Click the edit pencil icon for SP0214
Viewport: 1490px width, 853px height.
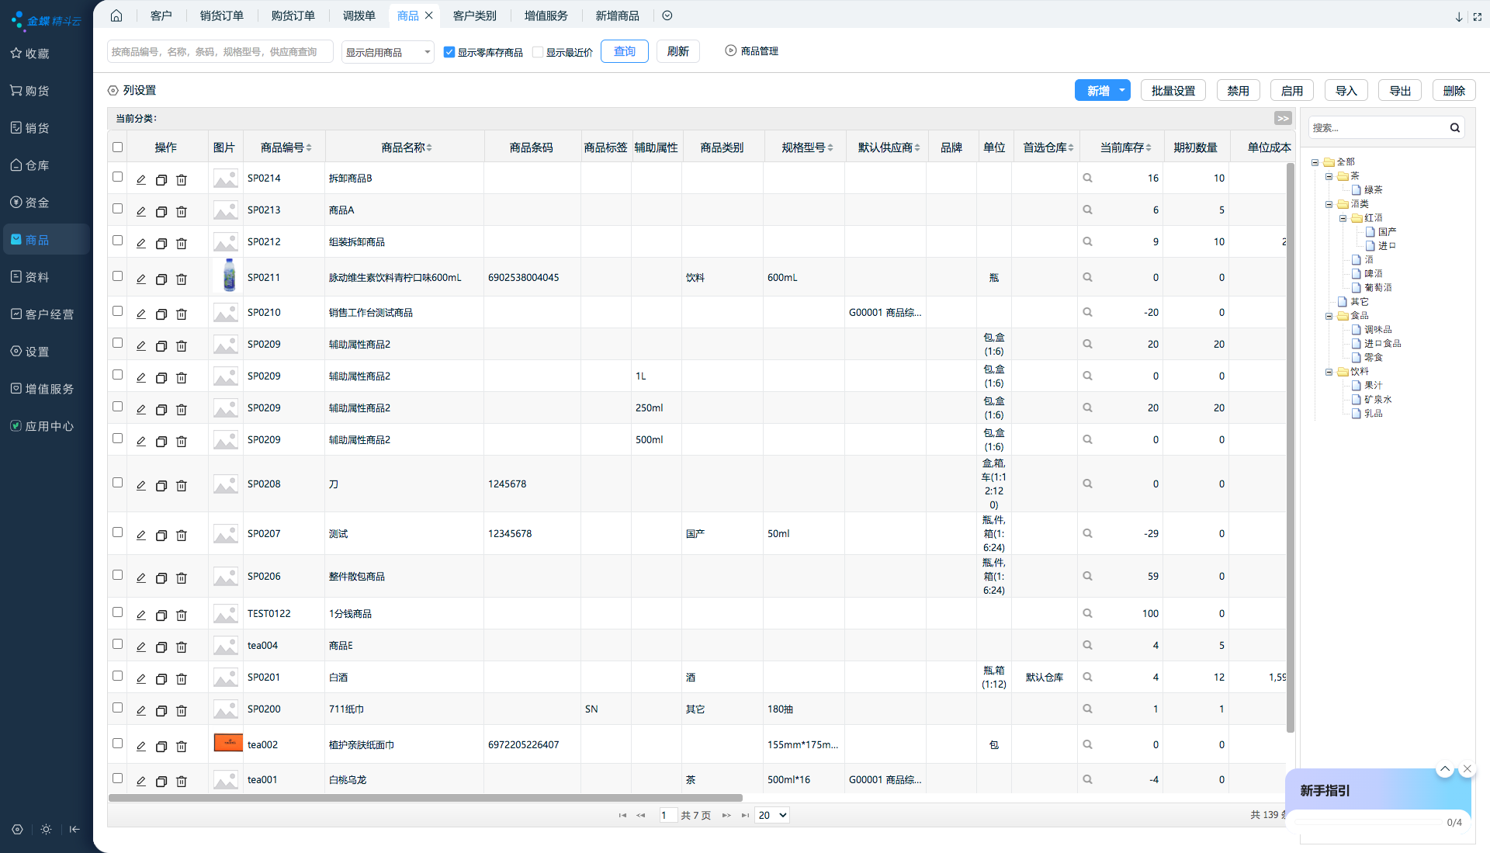(141, 179)
